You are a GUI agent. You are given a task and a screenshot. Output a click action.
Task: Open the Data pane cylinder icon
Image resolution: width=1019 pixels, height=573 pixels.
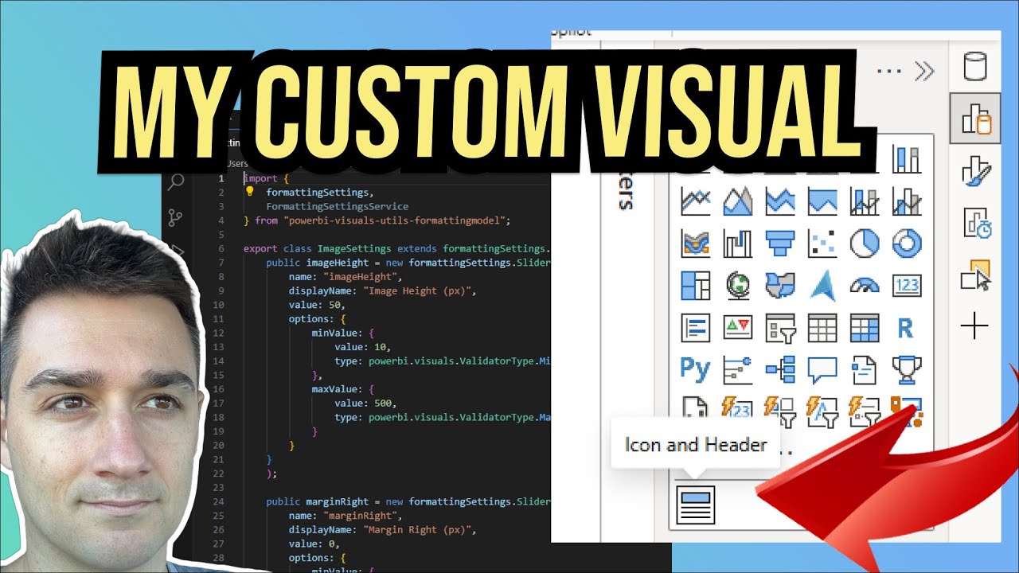974,67
